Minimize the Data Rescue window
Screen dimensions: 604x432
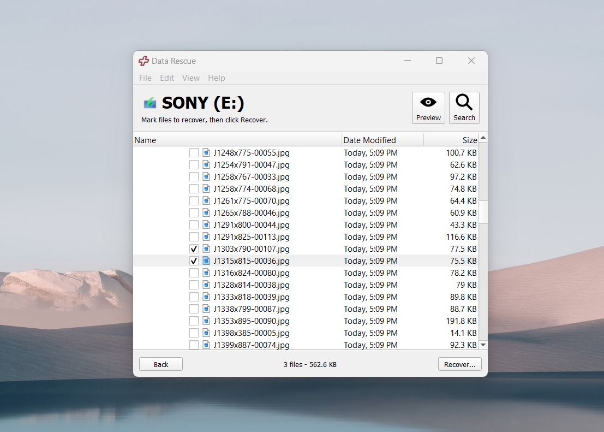pos(408,61)
